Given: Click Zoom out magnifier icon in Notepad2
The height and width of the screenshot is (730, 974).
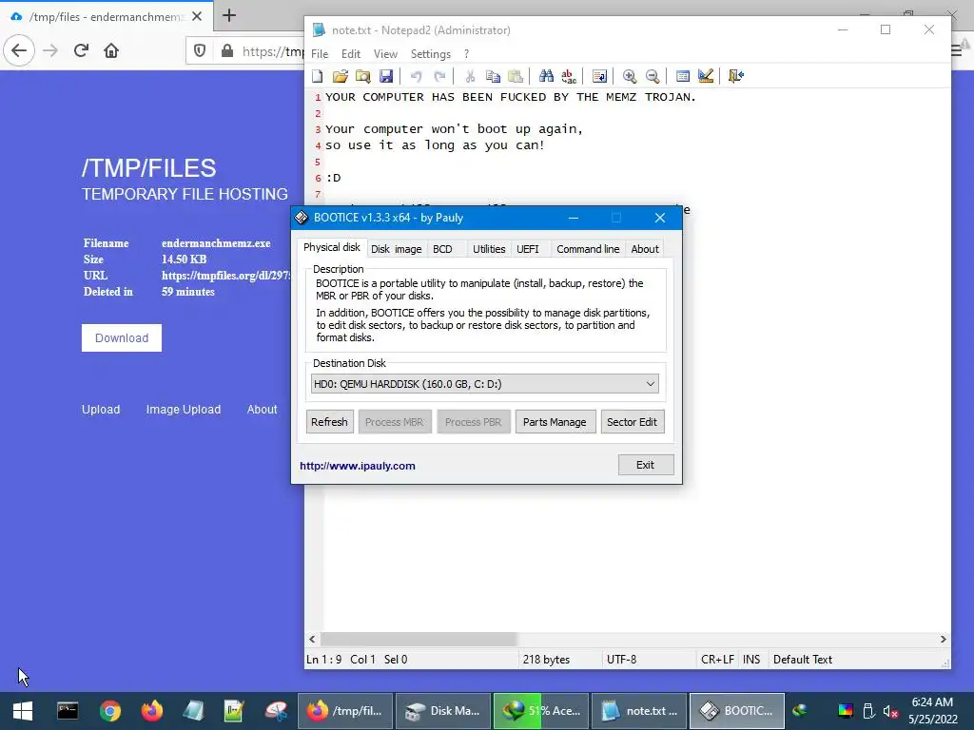Looking at the screenshot, I should [x=653, y=76].
